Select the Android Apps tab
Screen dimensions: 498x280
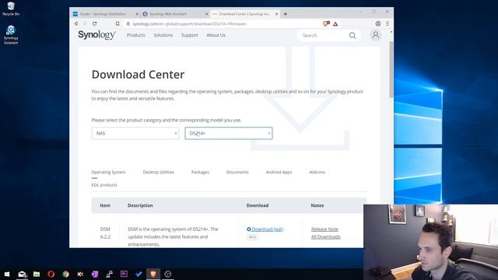[x=279, y=172]
